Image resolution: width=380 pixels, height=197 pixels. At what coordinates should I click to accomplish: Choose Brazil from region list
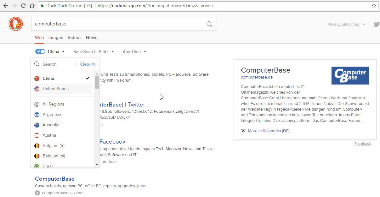coord(63,166)
